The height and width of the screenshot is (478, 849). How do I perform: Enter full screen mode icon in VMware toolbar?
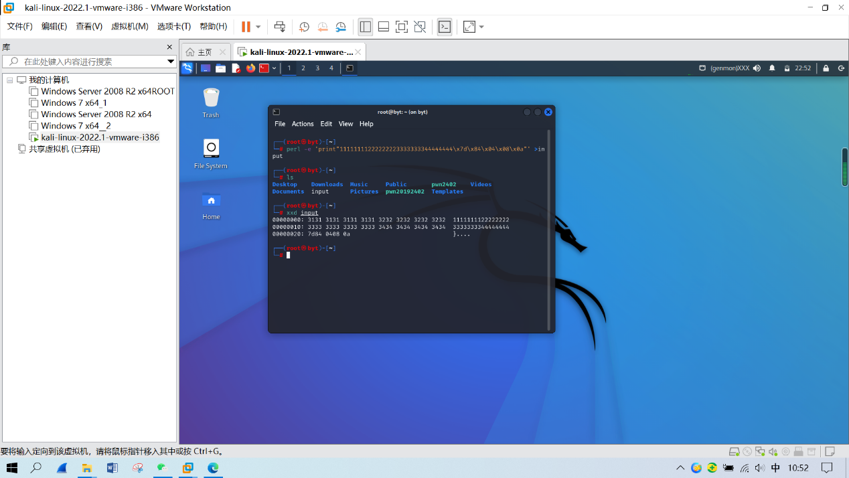pos(402,27)
